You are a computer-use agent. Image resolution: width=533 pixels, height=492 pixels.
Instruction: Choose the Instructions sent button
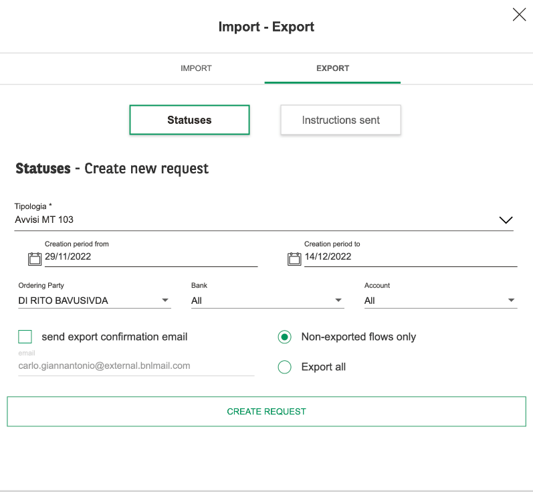(x=340, y=120)
